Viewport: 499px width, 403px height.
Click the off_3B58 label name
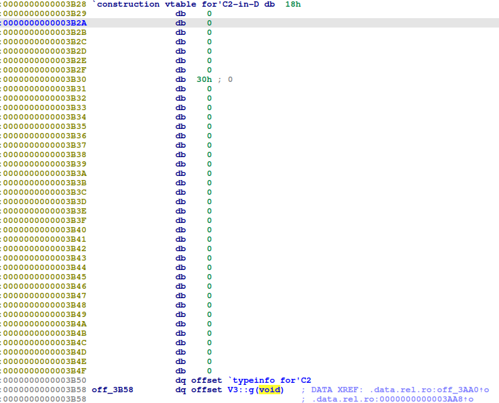(112, 390)
